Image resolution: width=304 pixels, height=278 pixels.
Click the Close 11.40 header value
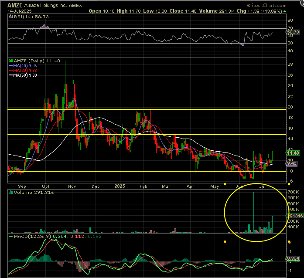coord(183,11)
